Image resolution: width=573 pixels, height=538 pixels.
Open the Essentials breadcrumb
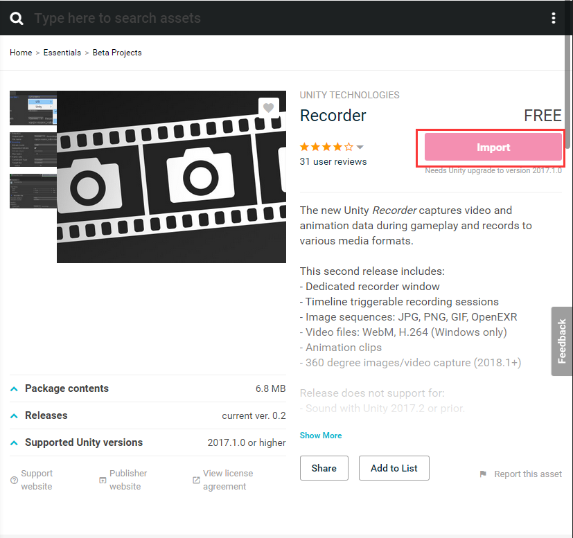point(62,53)
